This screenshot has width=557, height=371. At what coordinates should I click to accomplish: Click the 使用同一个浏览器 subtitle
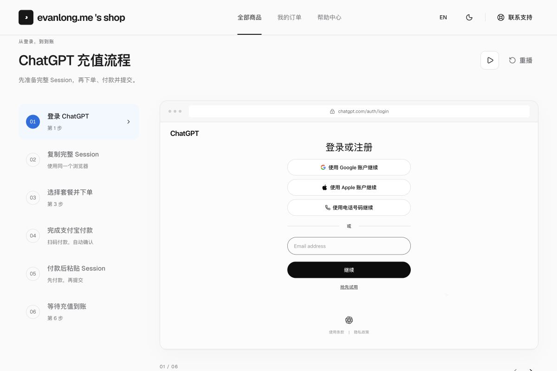point(68,166)
